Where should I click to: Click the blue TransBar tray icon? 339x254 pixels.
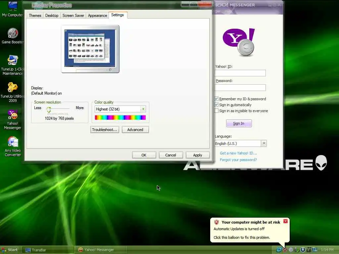click(x=315, y=249)
